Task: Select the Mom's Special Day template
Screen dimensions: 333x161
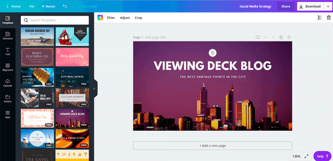Action: [72, 57]
